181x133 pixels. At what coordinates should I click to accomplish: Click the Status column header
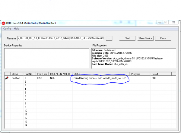coord(101,74)
